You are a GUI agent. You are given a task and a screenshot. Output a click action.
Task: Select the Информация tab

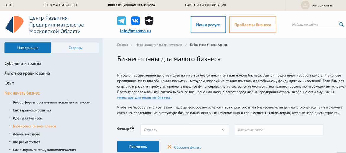pos(28,48)
